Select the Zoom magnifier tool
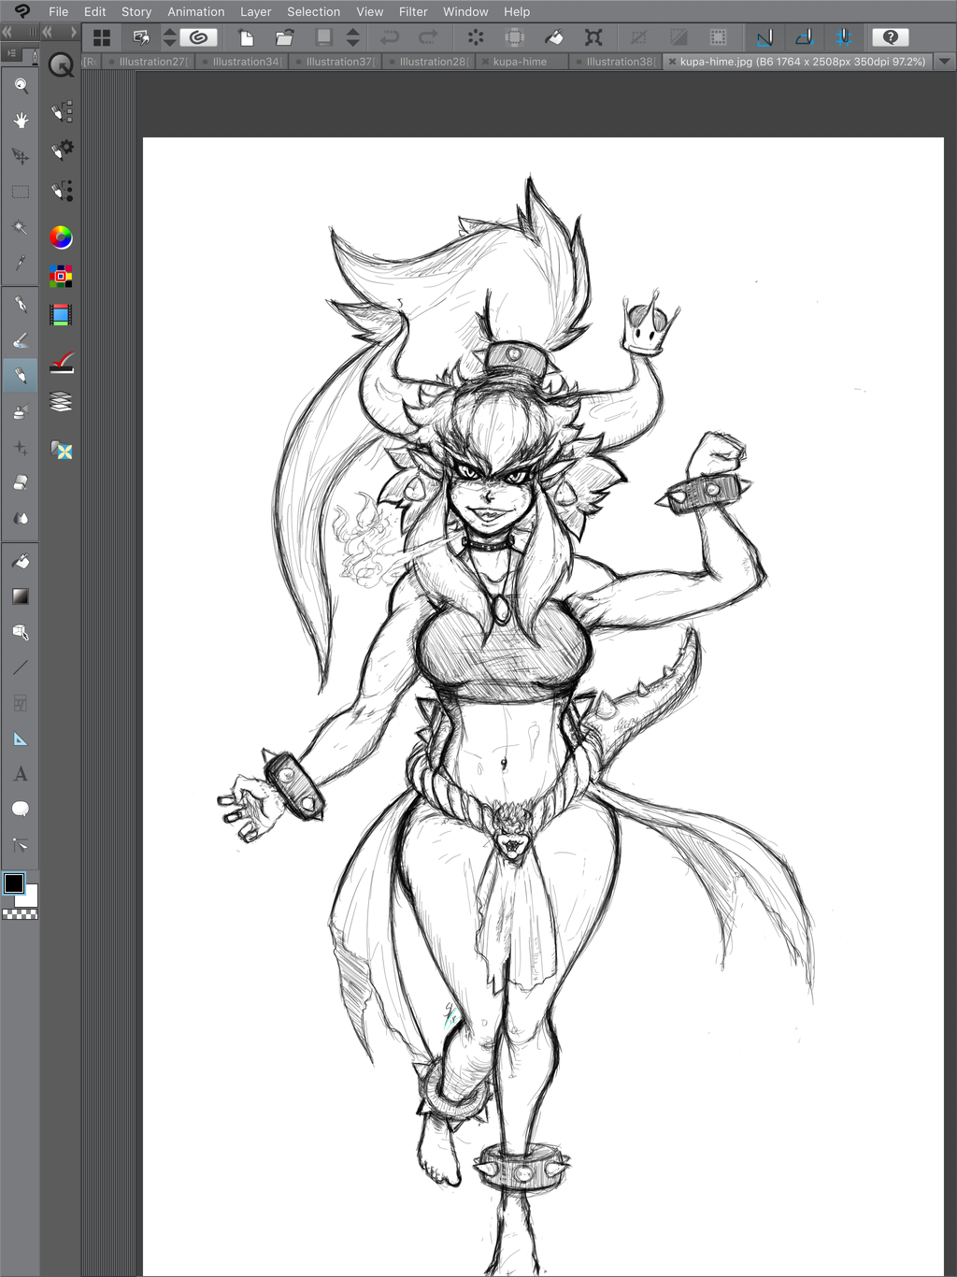 tap(21, 85)
